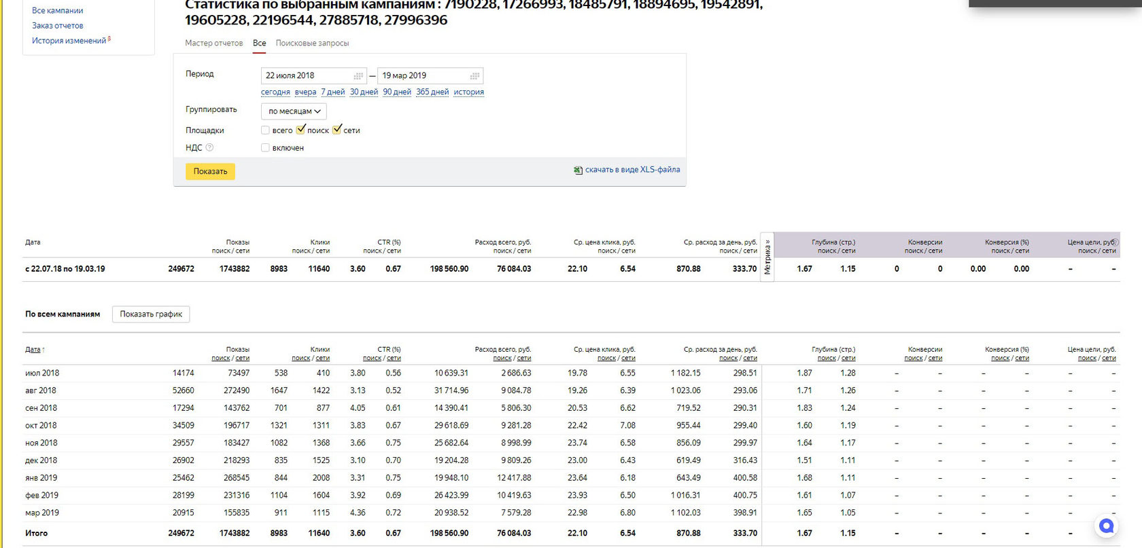Open the round chat assistant icon

point(1107,526)
